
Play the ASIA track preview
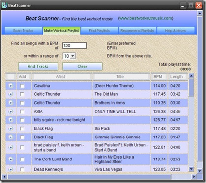(11, 112)
